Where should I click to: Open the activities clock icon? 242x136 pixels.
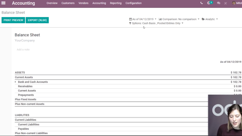click(209, 3)
